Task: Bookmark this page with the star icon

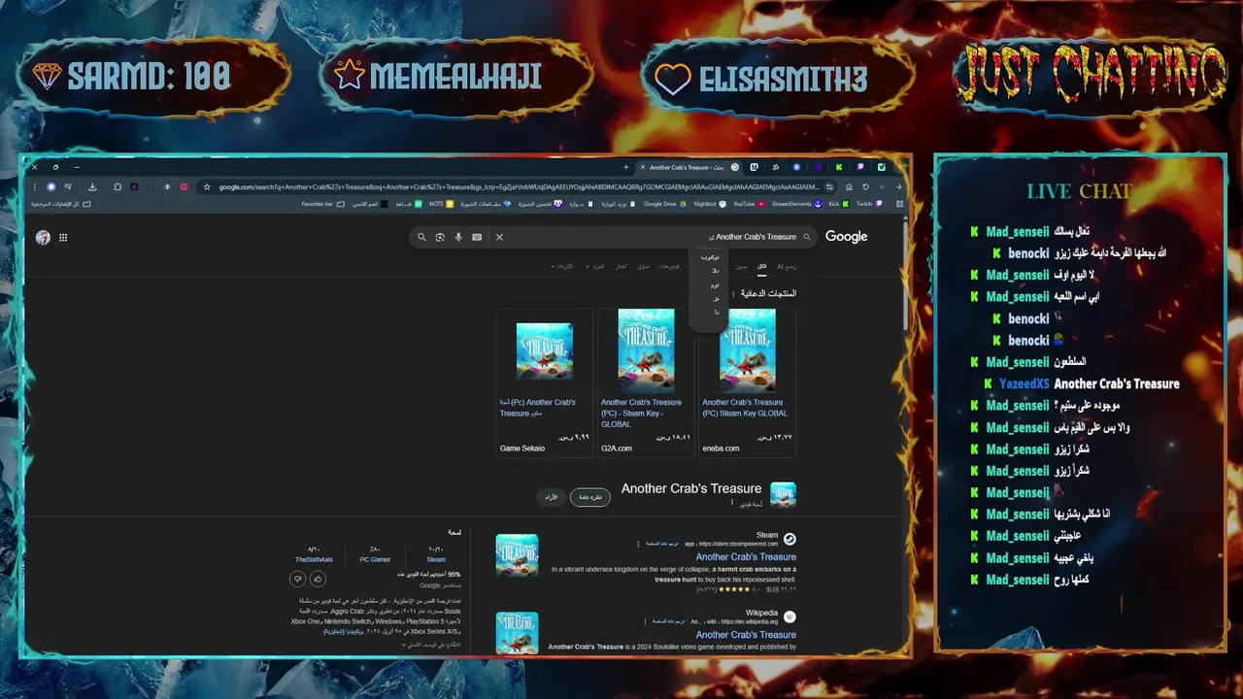Action: click(207, 186)
